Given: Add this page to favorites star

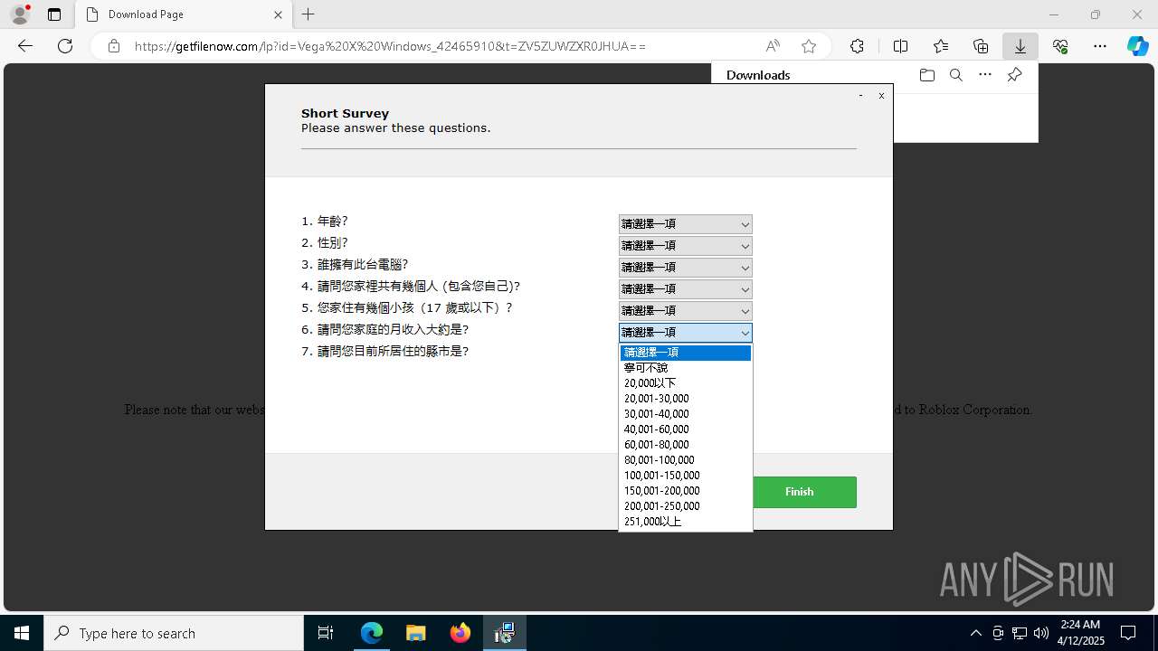Looking at the screenshot, I should point(809,46).
